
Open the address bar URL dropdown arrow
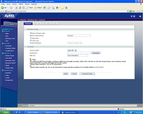[x=128, y=11]
